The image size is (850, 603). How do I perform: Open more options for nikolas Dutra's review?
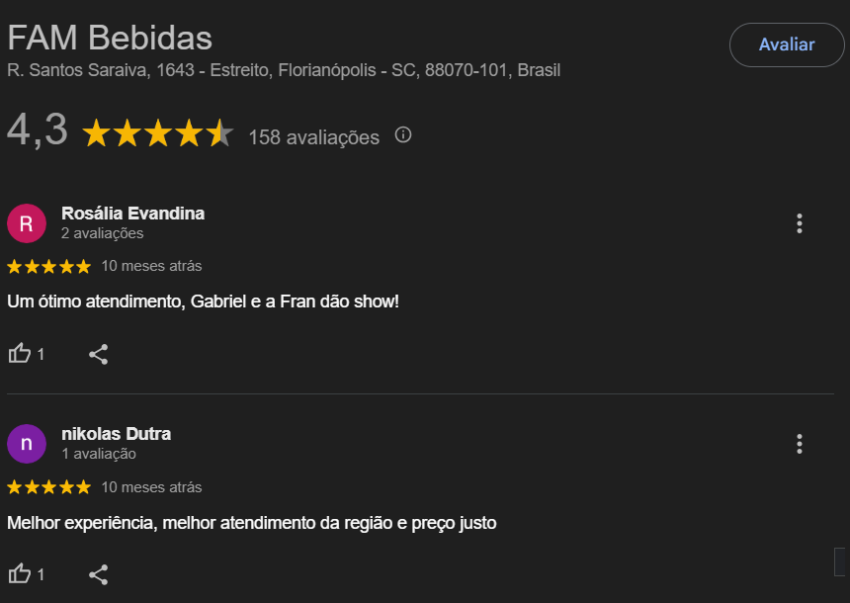tap(799, 444)
